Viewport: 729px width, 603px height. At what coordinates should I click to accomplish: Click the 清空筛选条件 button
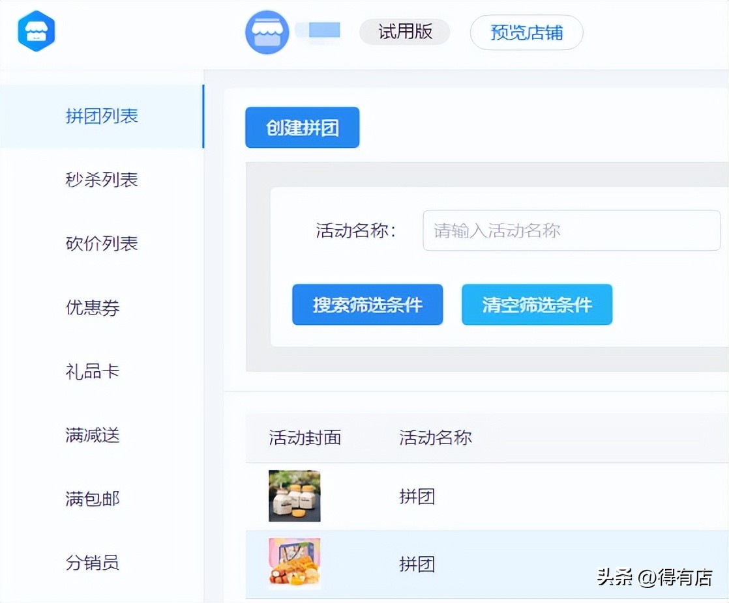pos(537,304)
